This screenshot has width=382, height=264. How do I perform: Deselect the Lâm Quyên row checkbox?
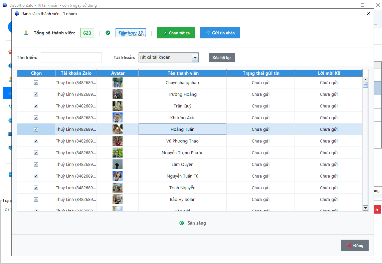pyautogui.click(x=36, y=165)
